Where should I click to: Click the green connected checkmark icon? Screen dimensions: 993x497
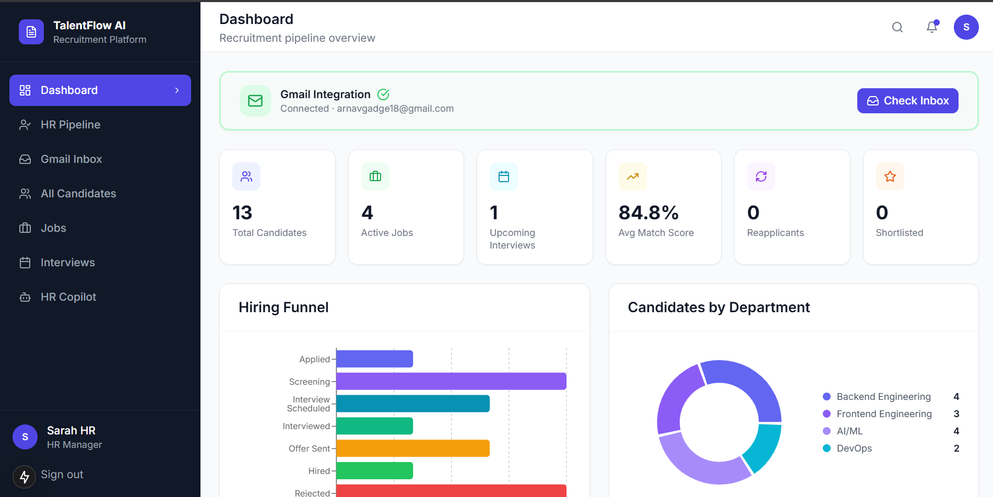[383, 94]
